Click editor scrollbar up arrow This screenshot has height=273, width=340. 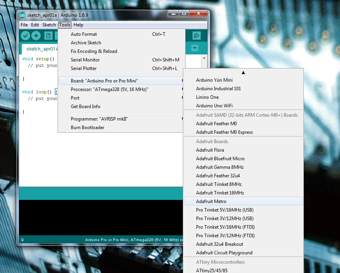pos(204,58)
